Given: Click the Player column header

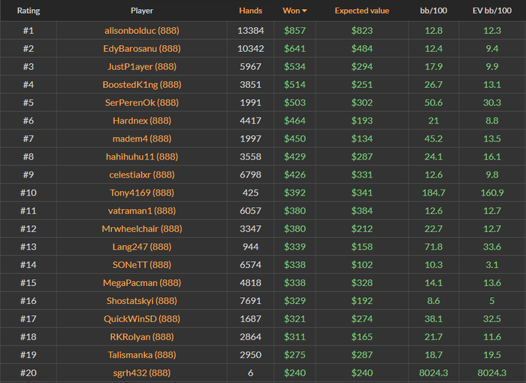Looking at the screenshot, I should 141,11.
